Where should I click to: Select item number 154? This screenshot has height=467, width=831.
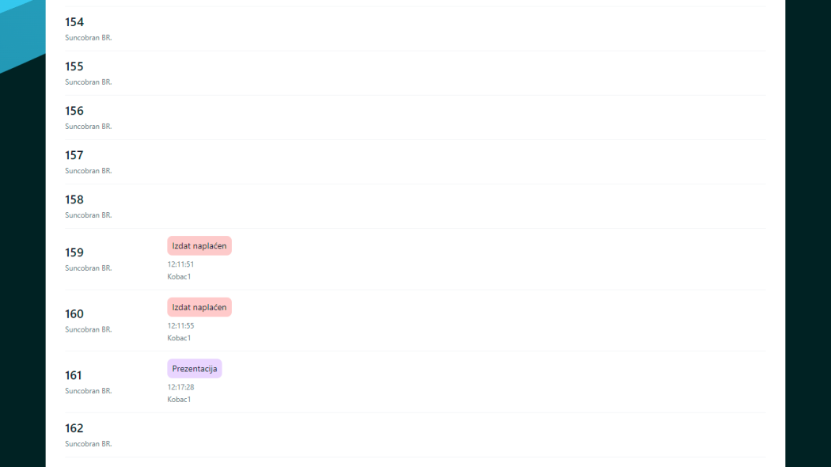pos(74,22)
